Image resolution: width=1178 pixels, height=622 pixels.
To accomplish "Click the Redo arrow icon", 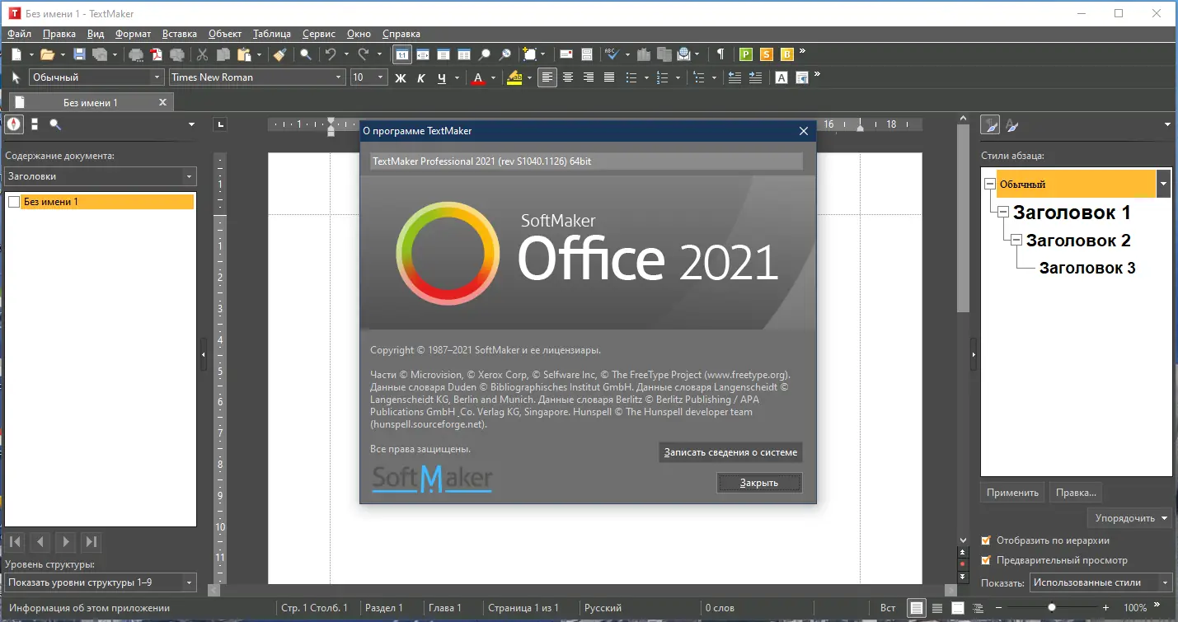I will click(363, 54).
